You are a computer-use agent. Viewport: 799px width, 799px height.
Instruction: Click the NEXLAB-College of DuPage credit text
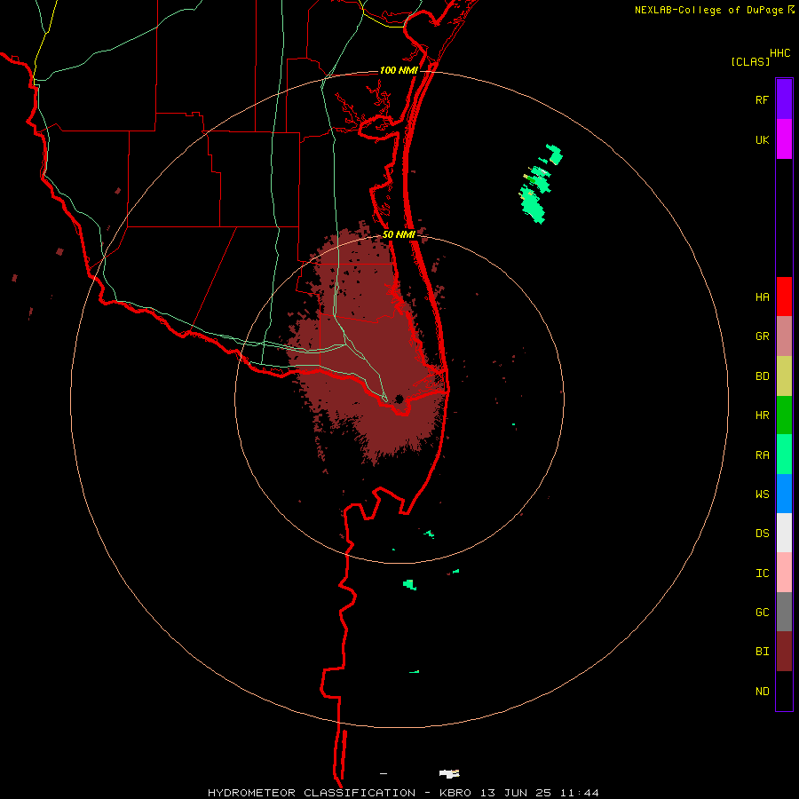pyautogui.click(x=708, y=10)
